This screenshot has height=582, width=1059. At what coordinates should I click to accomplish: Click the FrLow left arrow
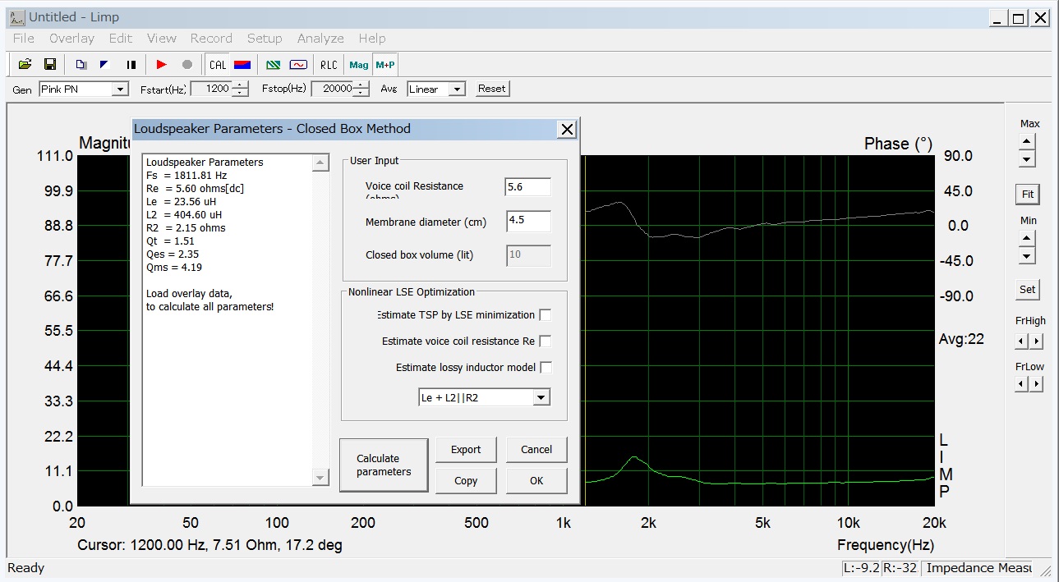tap(1021, 383)
